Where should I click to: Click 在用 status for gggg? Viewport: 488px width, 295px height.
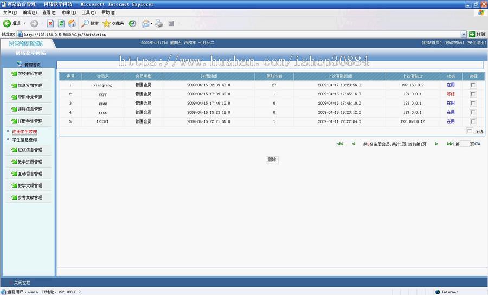pos(451,103)
